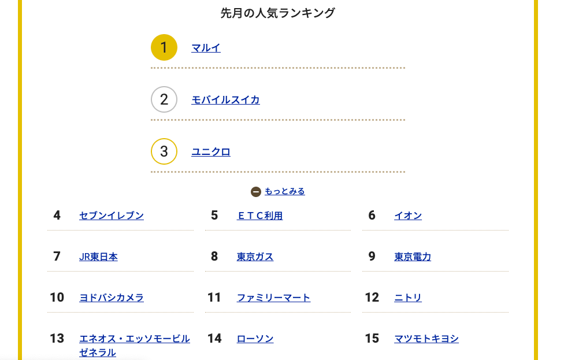Image resolution: width=564 pixels, height=360 pixels.
Task: Select the 東京電力 link
Action: (413, 257)
